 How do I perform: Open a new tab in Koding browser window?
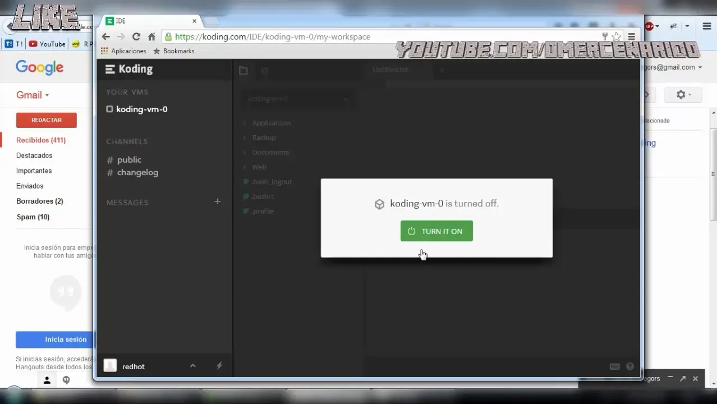211,21
